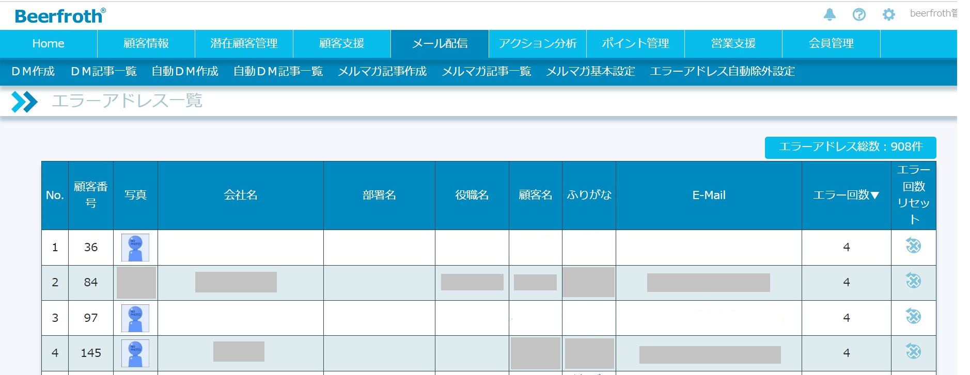Reset error count for customer 84
Image resolution: width=970 pixels, height=375 pixels.
pos(913,281)
